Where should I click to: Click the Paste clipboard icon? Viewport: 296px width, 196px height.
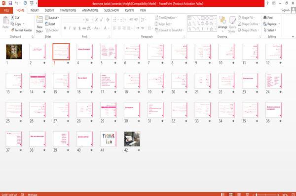point(5,20)
